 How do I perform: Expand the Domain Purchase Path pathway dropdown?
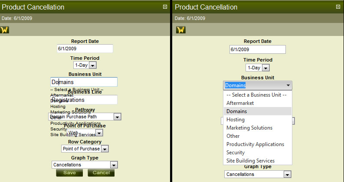pyautogui.click(x=117, y=117)
